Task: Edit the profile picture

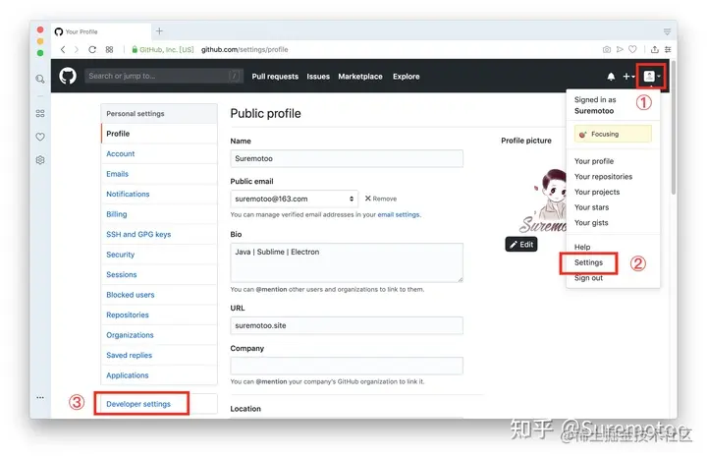Action: [521, 244]
